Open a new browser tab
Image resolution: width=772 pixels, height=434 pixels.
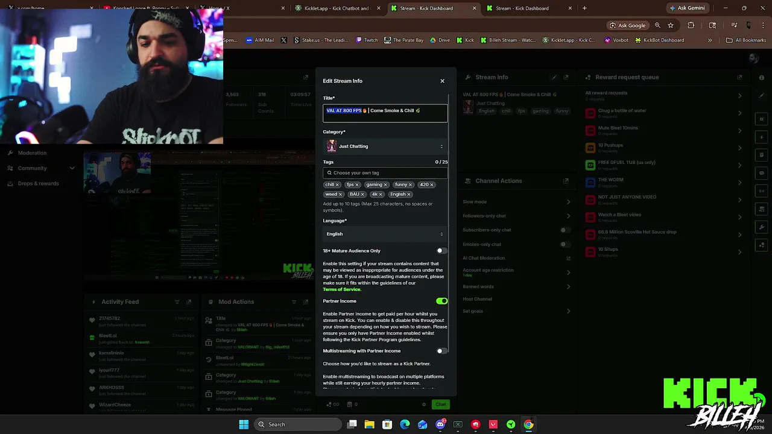click(x=584, y=8)
